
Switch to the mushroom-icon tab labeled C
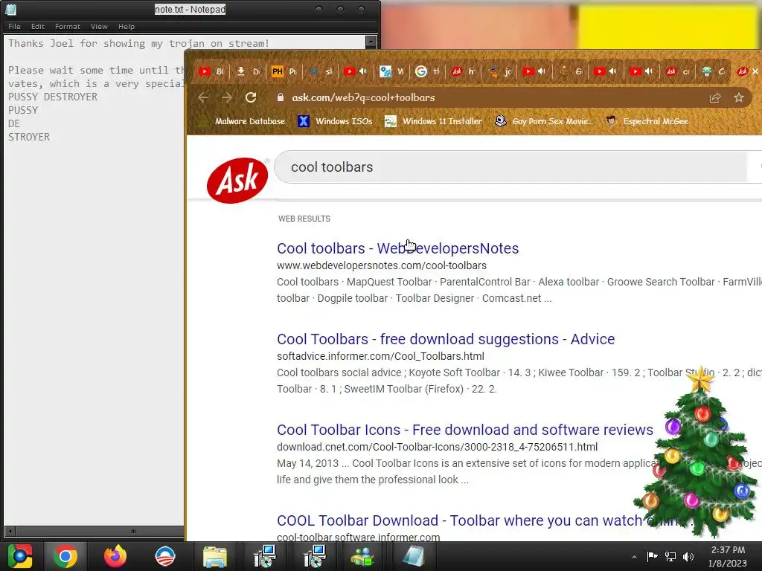point(714,71)
